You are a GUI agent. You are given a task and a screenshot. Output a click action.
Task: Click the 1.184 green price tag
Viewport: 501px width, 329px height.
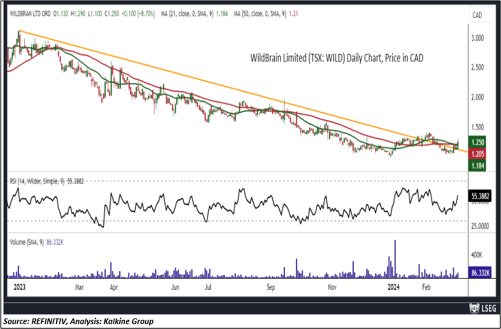pyautogui.click(x=477, y=166)
